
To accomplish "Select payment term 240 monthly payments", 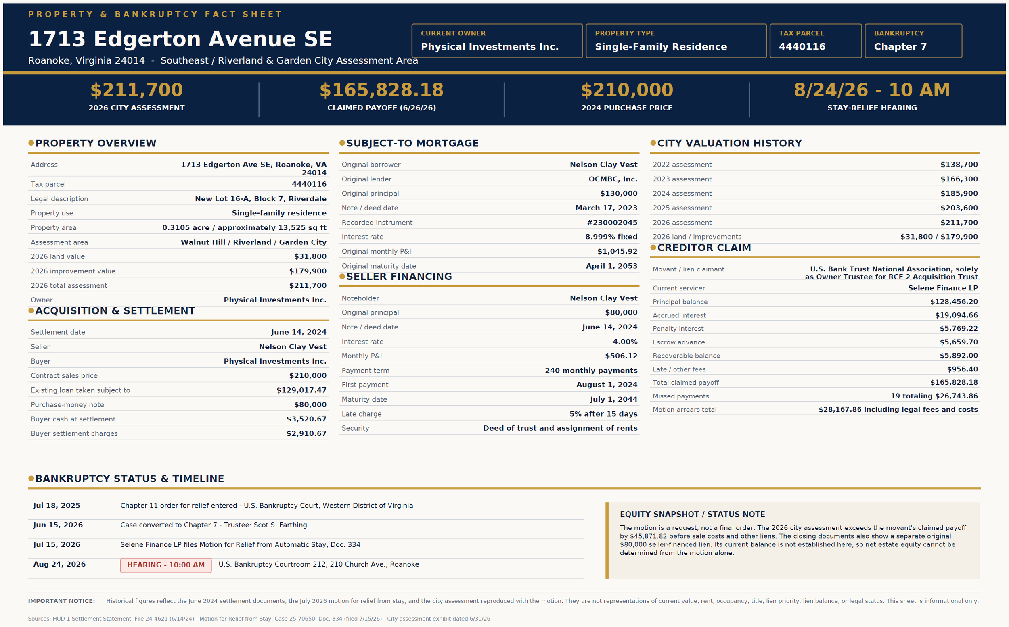I will pyautogui.click(x=591, y=370).
